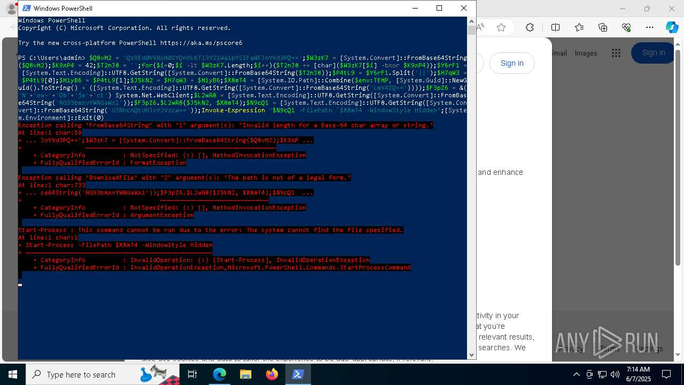Viewport: 684px width, 385px height.
Task: Open the Google apps grid icon
Action: tap(616, 52)
